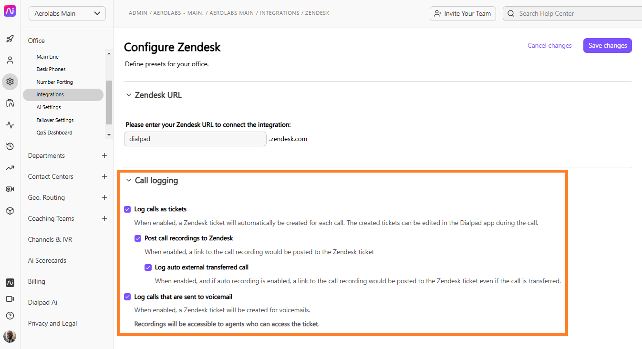Click the Search Help Center field
642x349 pixels.
pyautogui.click(x=572, y=13)
